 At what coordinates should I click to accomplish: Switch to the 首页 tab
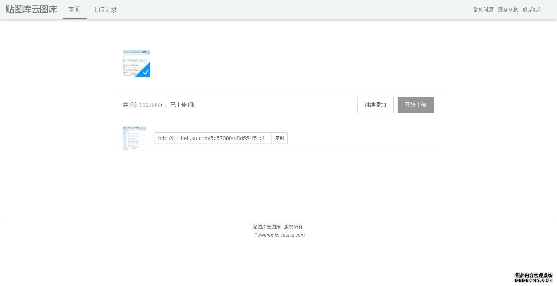click(x=74, y=10)
